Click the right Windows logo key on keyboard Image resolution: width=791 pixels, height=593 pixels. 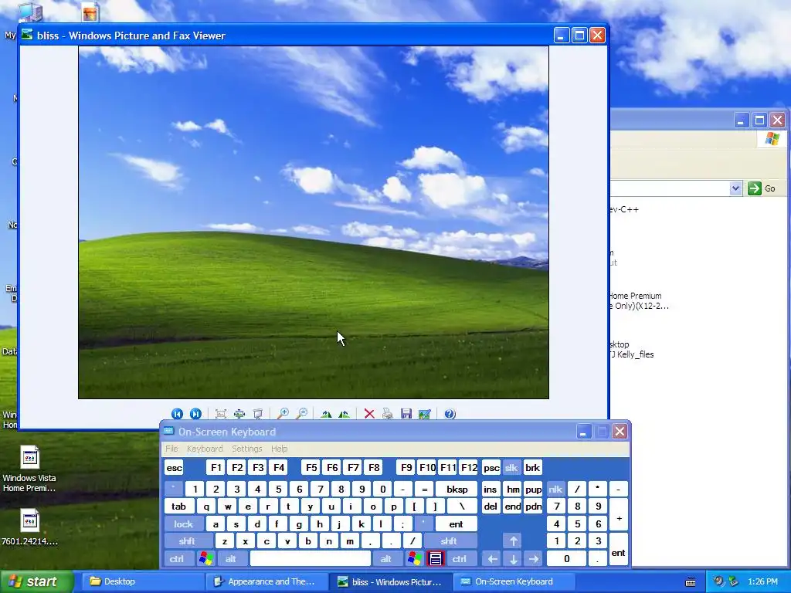click(x=415, y=559)
